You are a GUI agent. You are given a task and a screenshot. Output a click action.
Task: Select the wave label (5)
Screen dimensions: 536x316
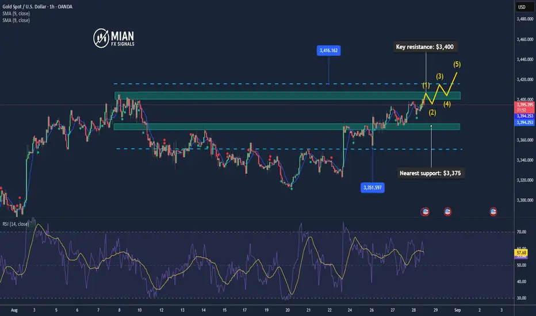(457, 64)
